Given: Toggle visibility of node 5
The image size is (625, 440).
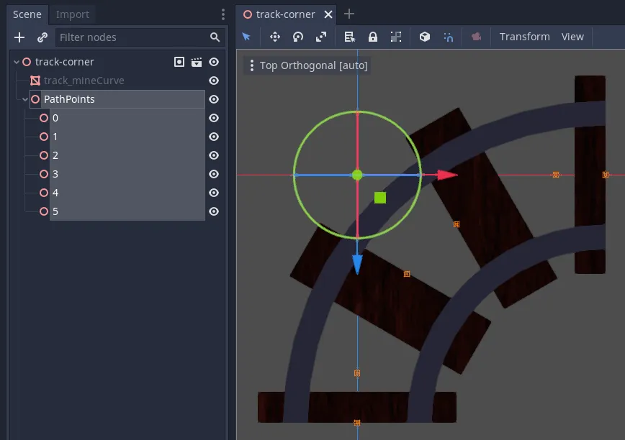Looking at the screenshot, I should [x=213, y=211].
